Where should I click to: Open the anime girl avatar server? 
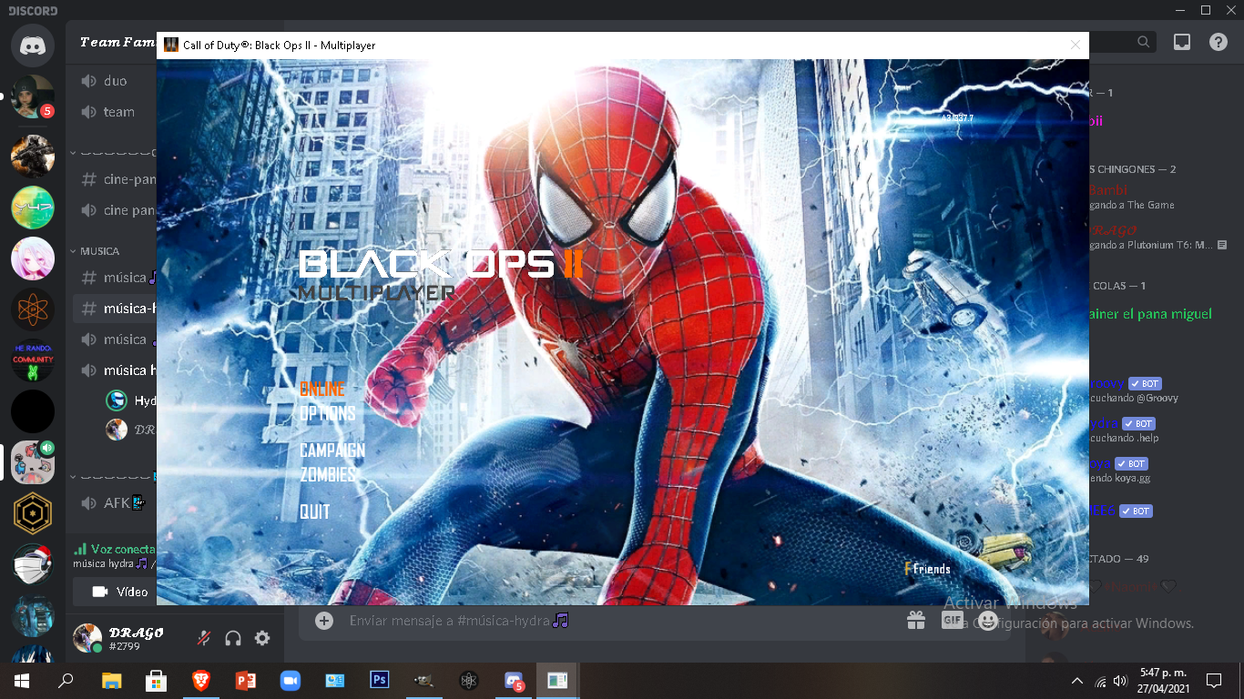click(x=33, y=259)
